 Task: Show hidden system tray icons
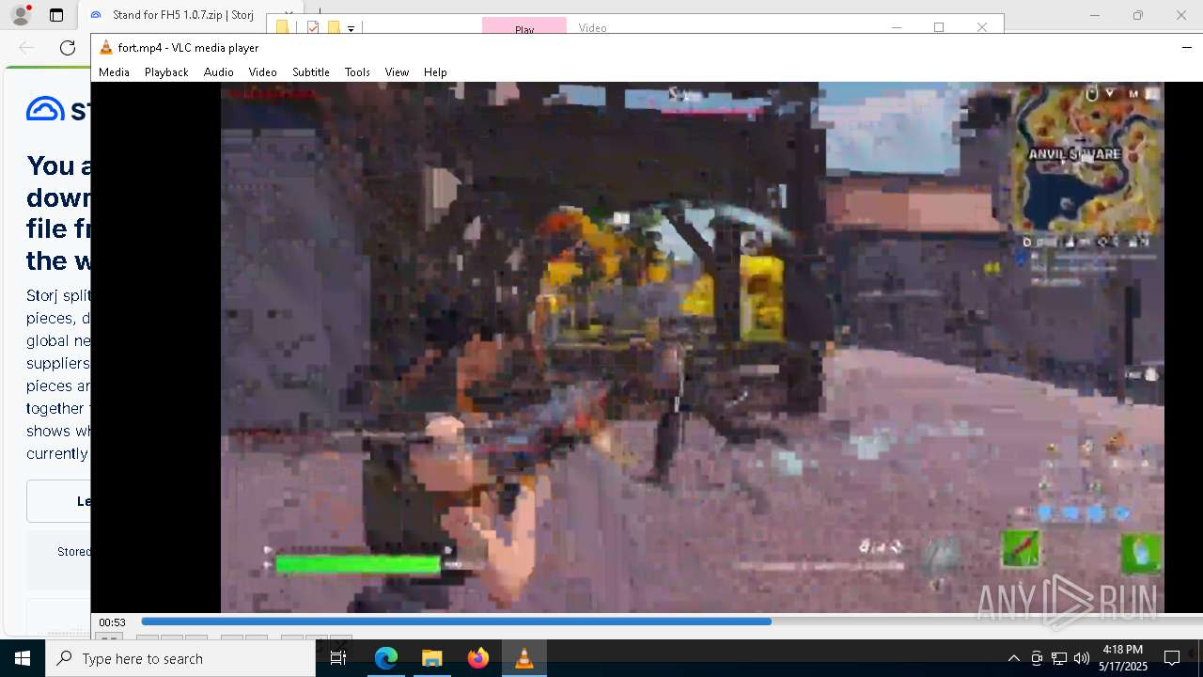1013,658
